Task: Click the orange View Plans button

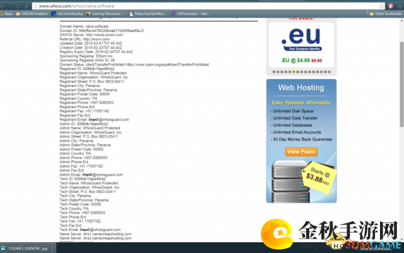Action: point(301,152)
